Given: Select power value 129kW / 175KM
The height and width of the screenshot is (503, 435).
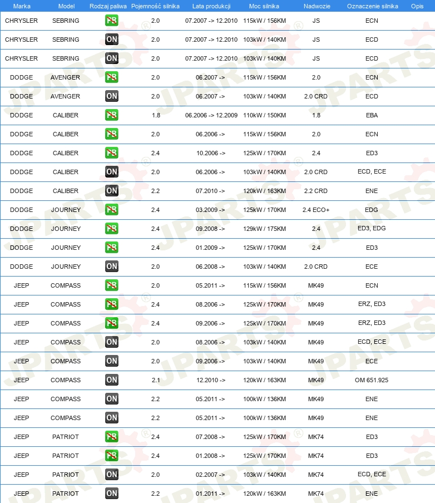Looking at the screenshot, I should pyautogui.click(x=265, y=229).
